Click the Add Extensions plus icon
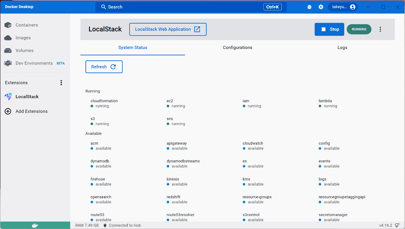405x229 pixels. (x=8, y=111)
